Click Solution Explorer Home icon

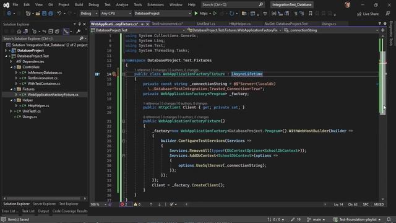point(19,32)
